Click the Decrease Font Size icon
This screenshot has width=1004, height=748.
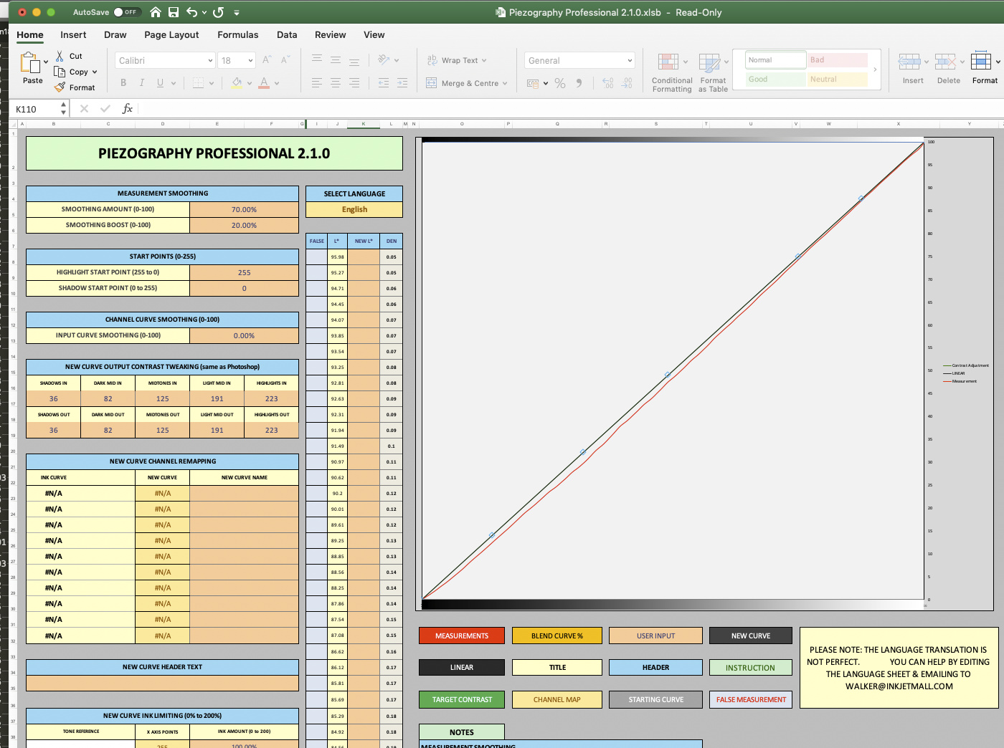coord(285,60)
